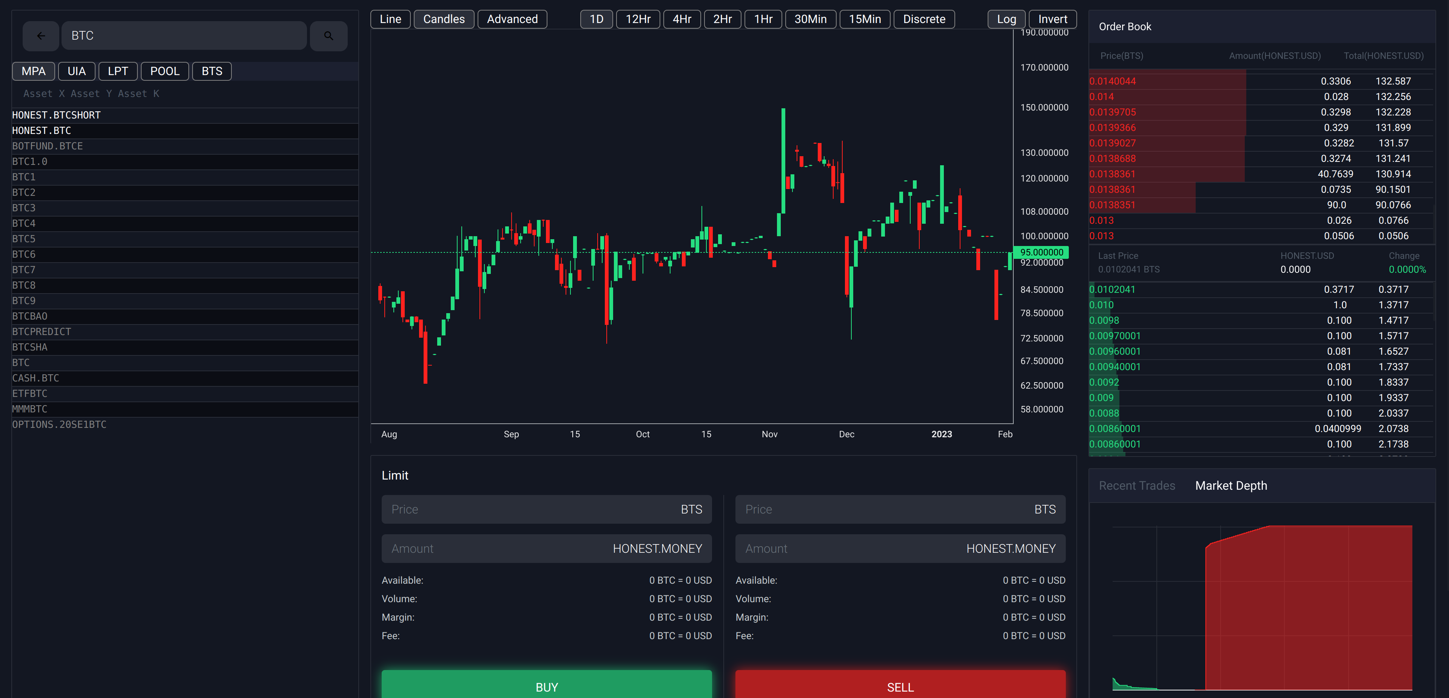
Task: Filter assets by MPA tab
Action: point(33,71)
